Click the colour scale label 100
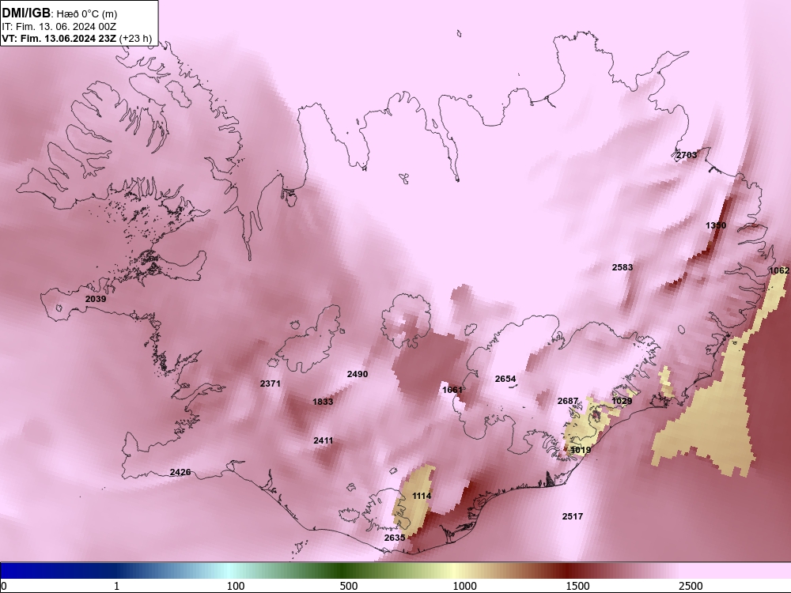The height and width of the screenshot is (593, 791). coord(236,586)
